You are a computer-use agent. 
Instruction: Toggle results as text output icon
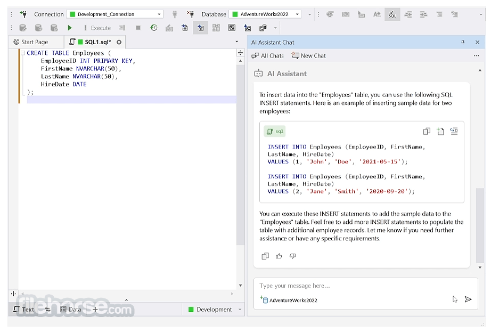pyautogui.click(x=185, y=28)
